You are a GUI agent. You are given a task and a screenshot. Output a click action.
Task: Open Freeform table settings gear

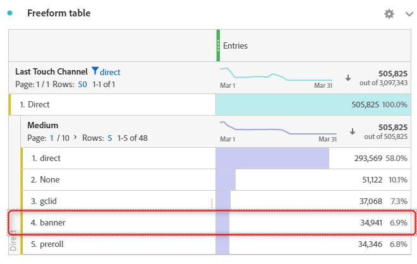(389, 14)
